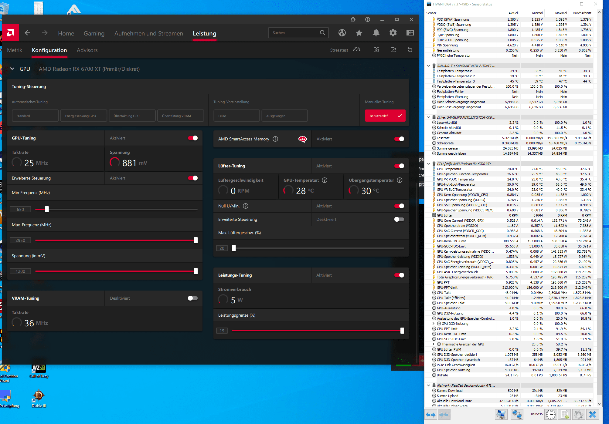The image size is (609, 424).
Task: Select Leise tuning preset
Action: (236, 116)
